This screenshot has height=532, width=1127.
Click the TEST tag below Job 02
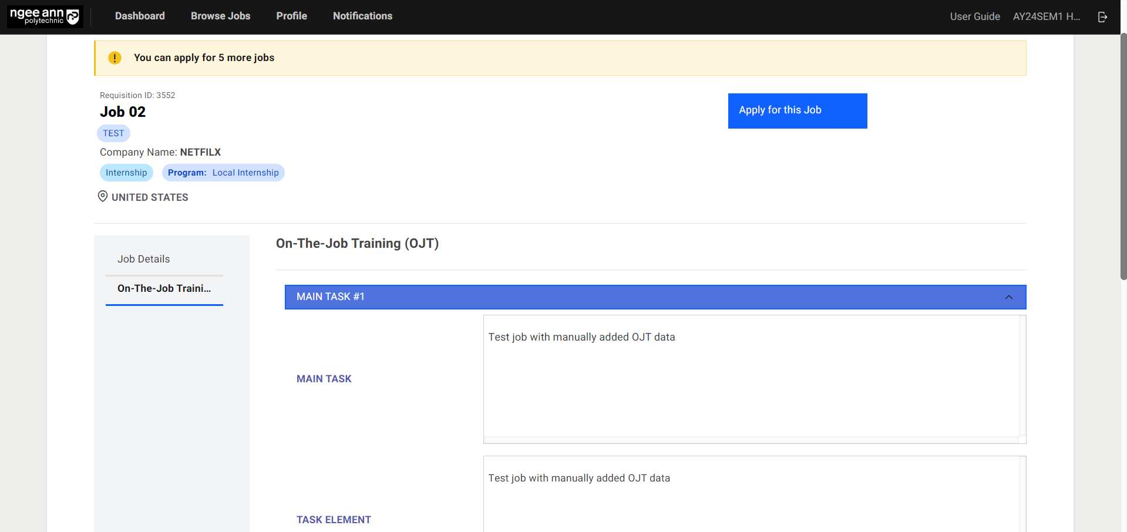tap(113, 133)
